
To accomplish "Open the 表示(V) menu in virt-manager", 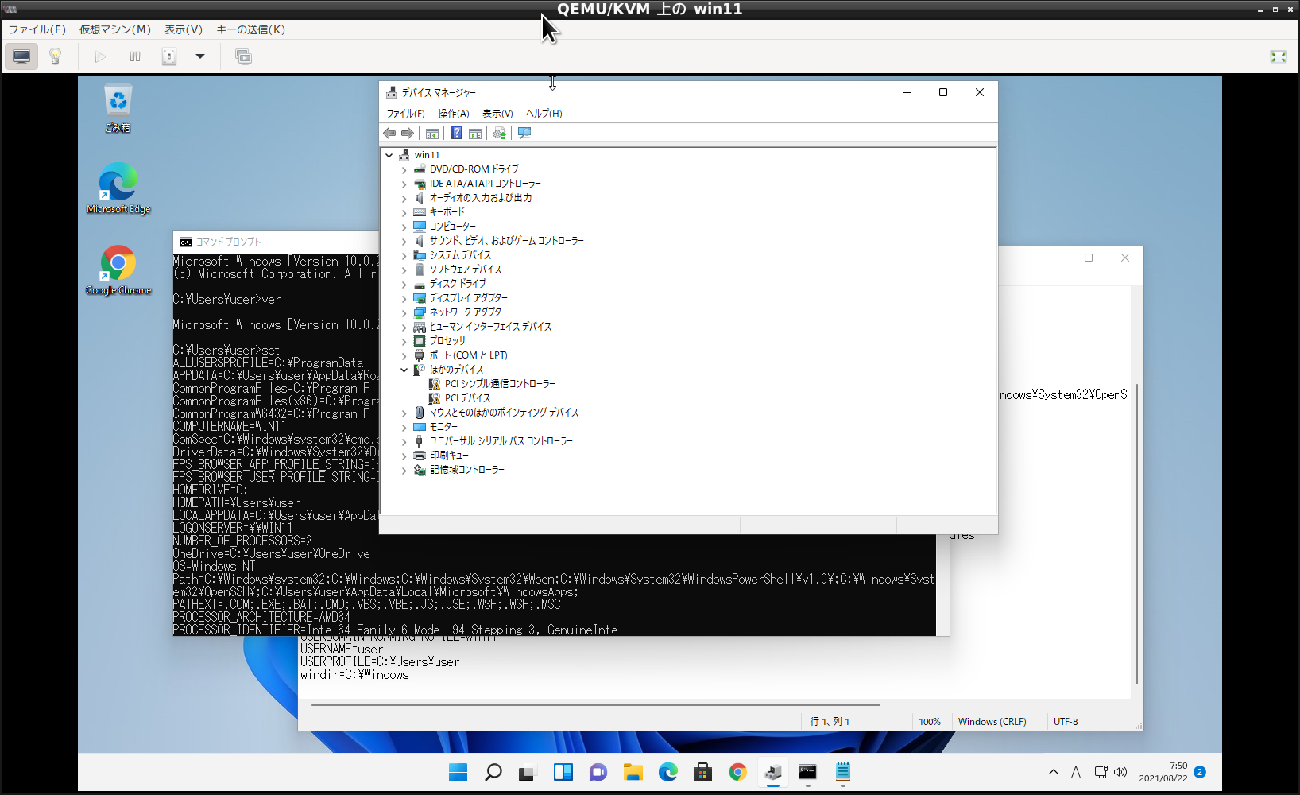I will pos(183,29).
